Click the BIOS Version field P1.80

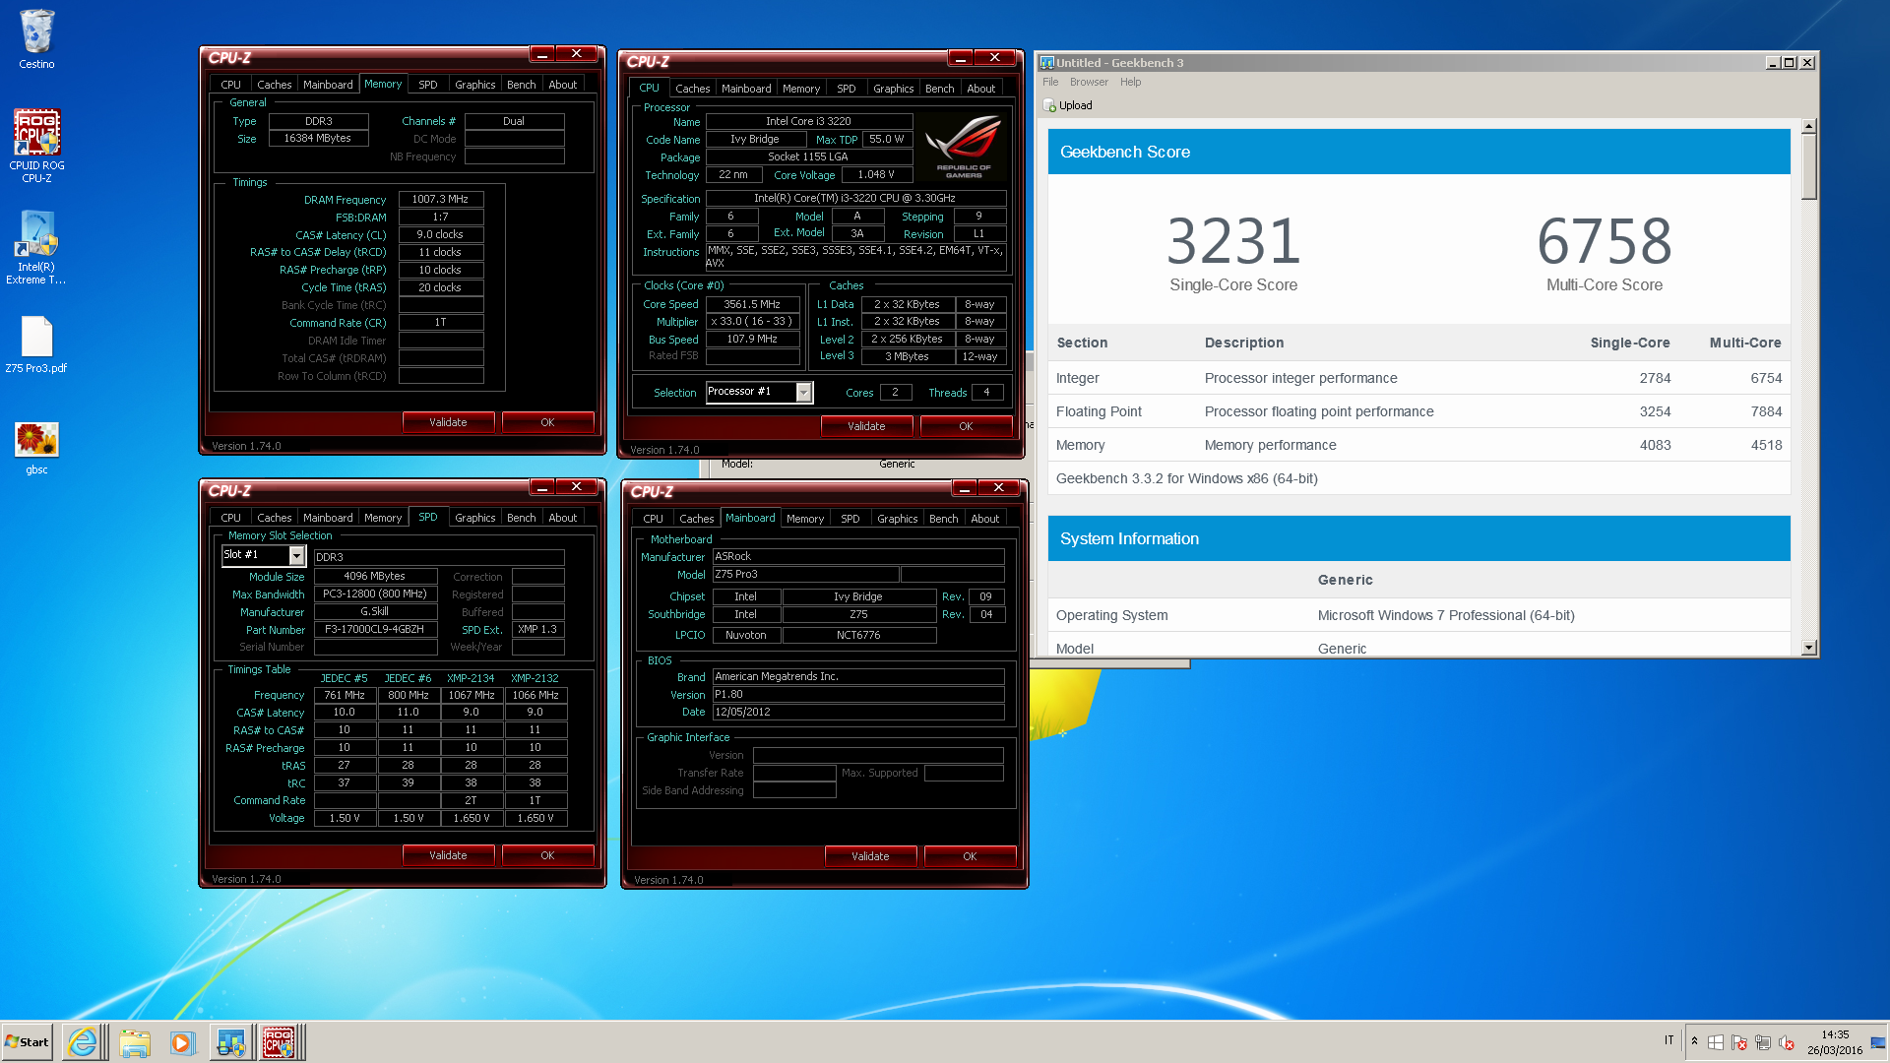point(858,695)
